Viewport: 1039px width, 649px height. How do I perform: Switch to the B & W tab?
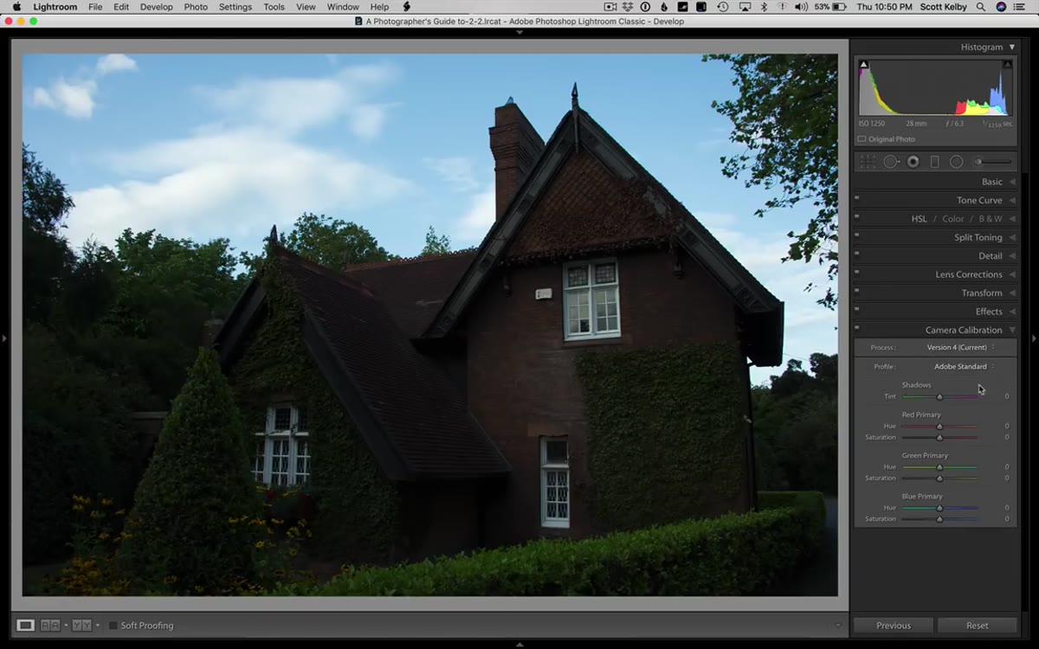click(x=991, y=219)
